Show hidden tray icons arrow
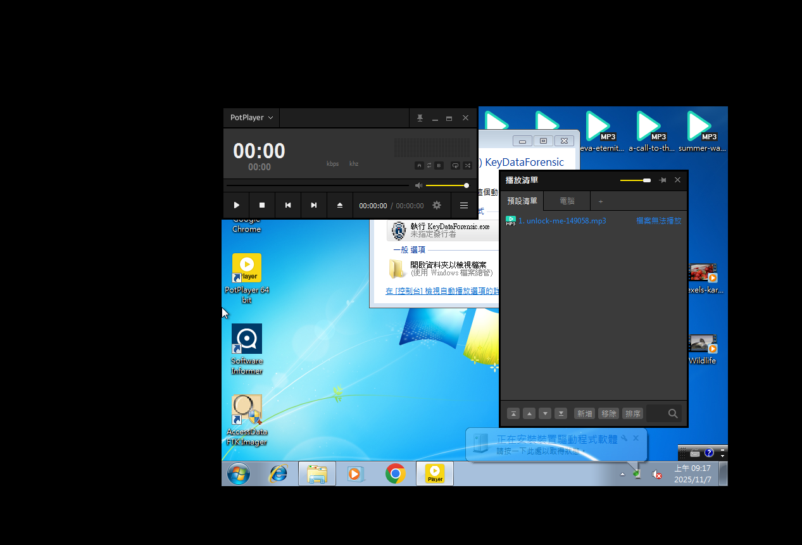 622,474
